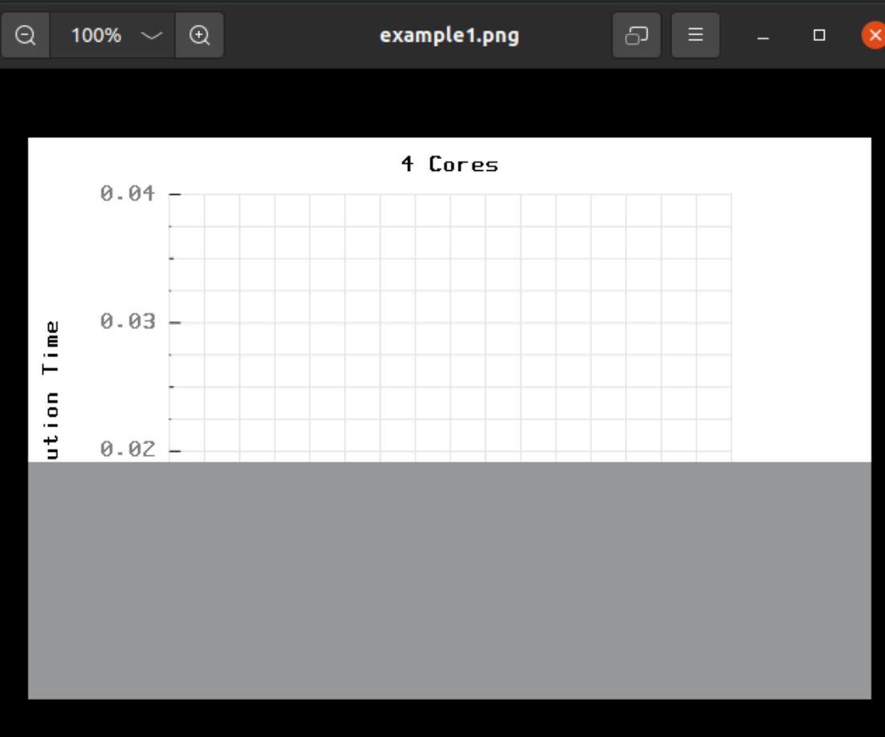Click the overlapping-windows icon button in header
885x737 pixels.
pyautogui.click(x=637, y=35)
